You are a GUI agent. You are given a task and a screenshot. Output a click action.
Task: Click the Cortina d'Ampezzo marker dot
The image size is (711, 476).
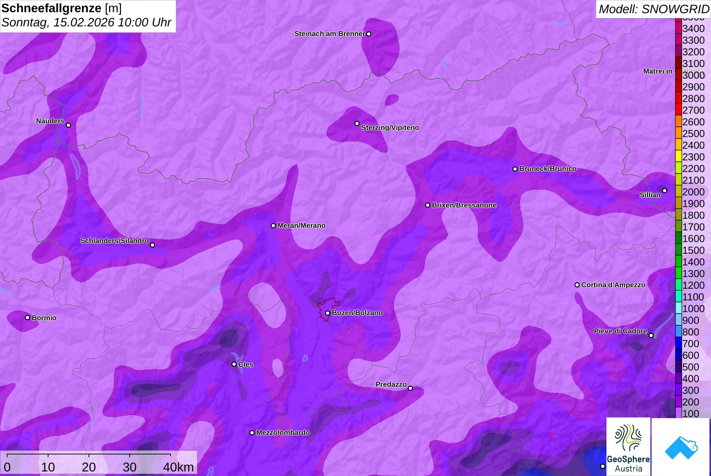pos(577,285)
